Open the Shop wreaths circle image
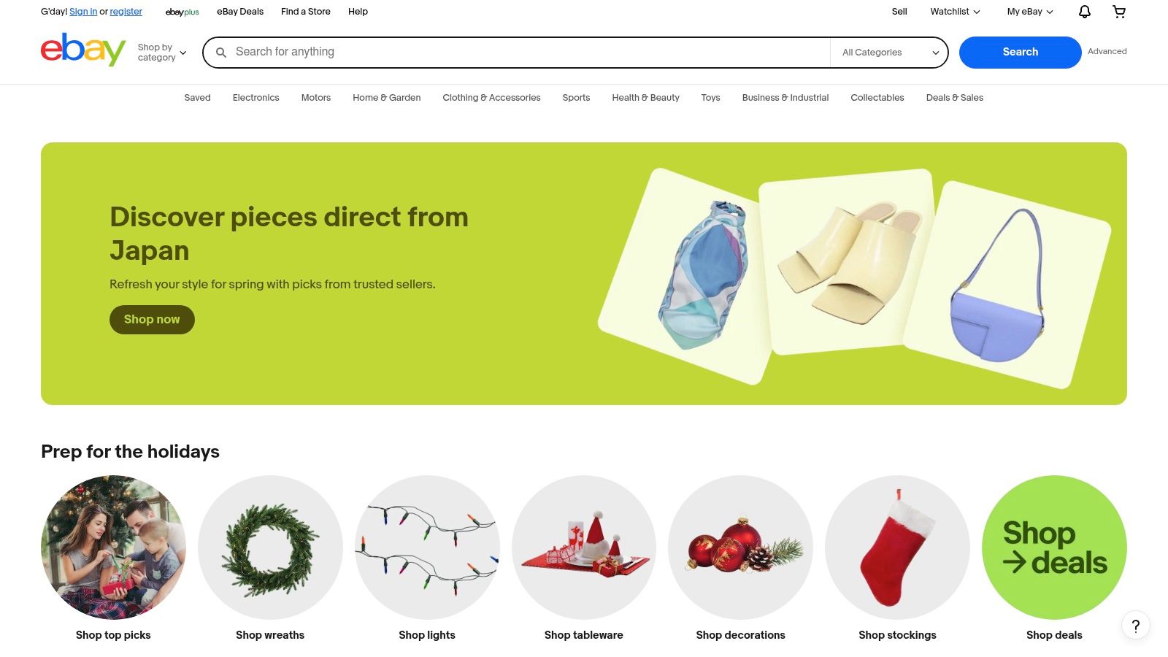1168x657 pixels. [x=270, y=547]
